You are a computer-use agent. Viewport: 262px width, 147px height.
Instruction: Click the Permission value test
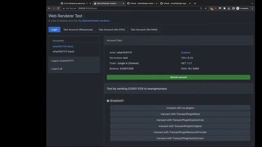pyautogui.click(x=126, y=58)
